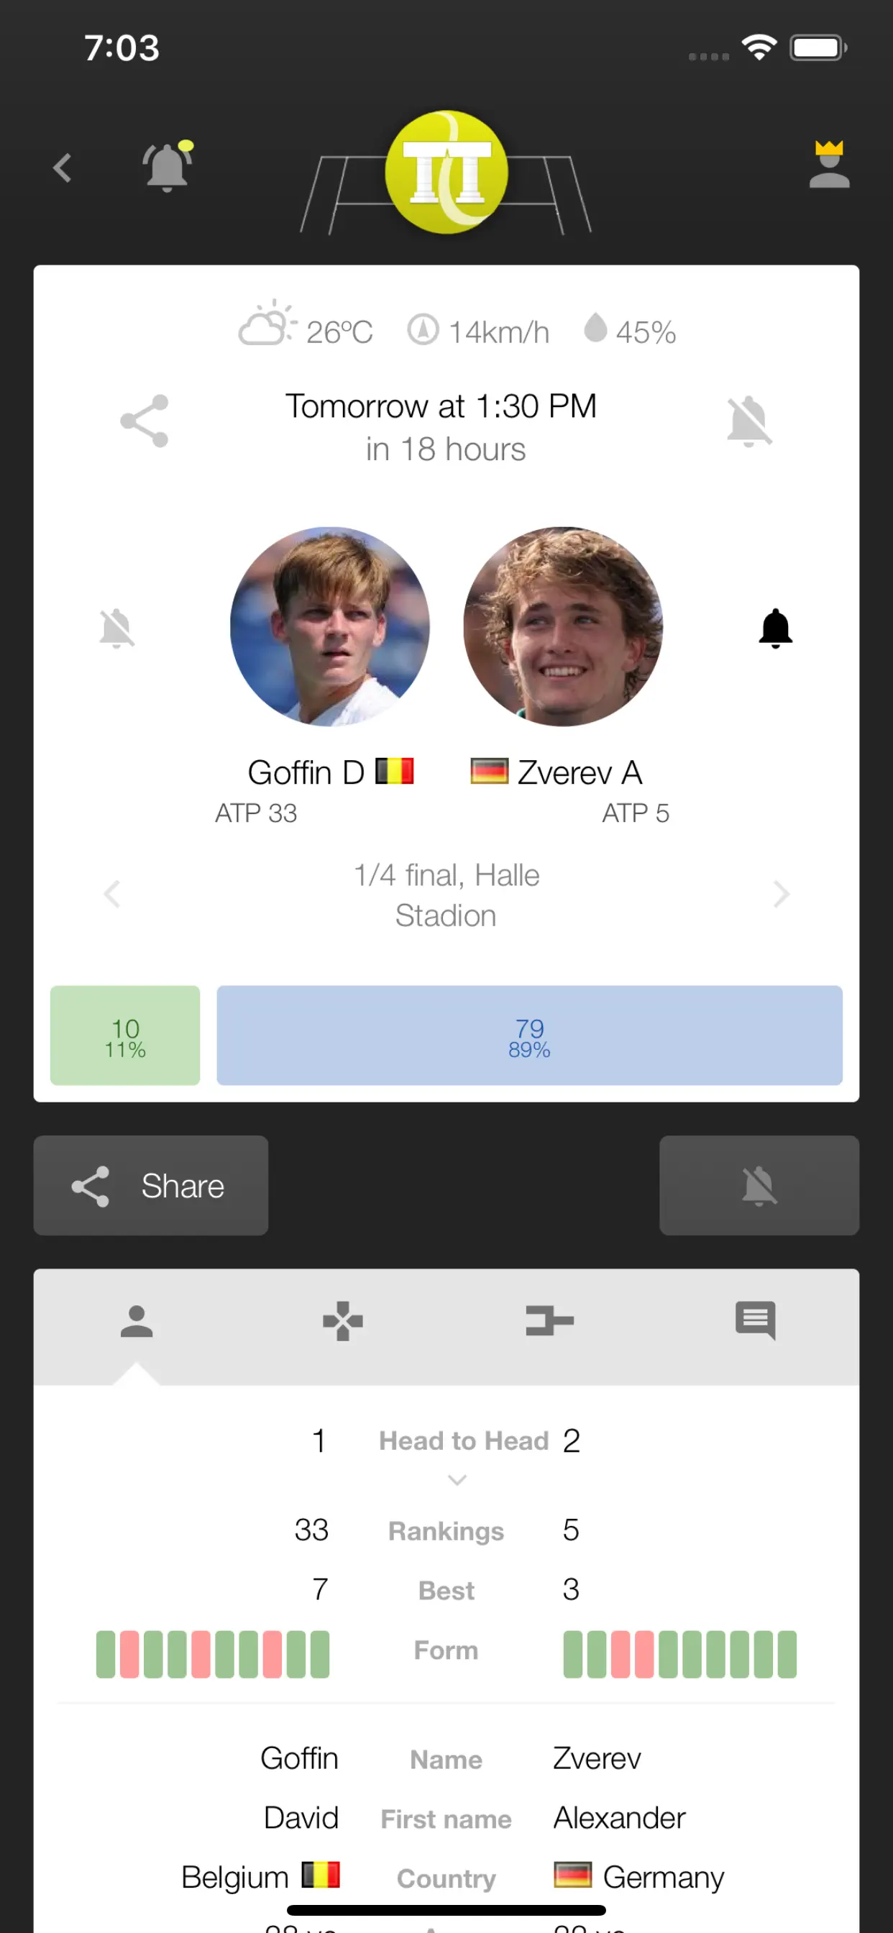
Task: Enable match notification bell near time
Action: (x=749, y=421)
